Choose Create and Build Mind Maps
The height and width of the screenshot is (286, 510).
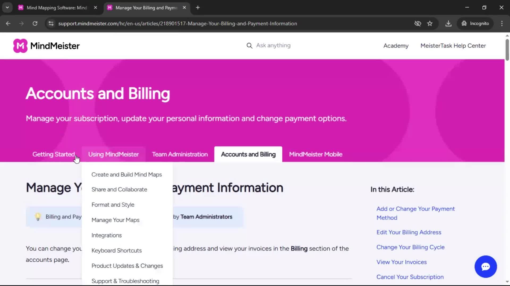tap(127, 175)
